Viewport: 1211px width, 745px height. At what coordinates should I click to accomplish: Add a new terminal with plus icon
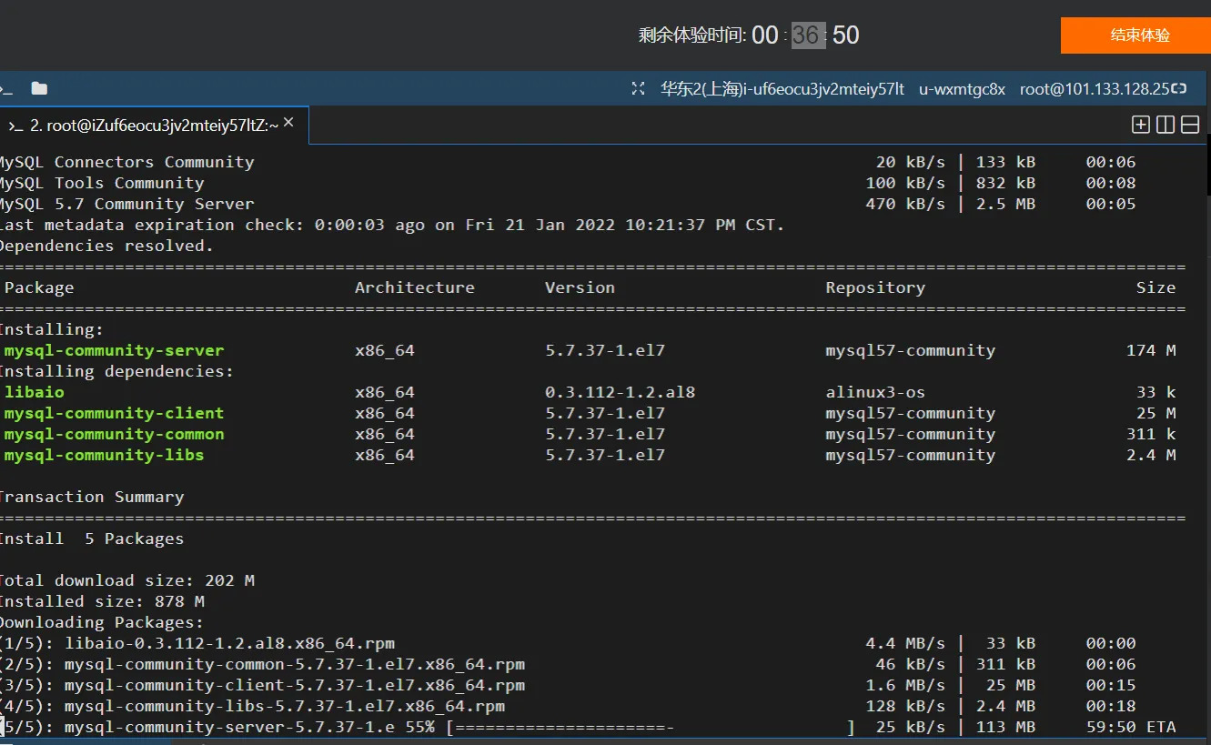point(1141,125)
